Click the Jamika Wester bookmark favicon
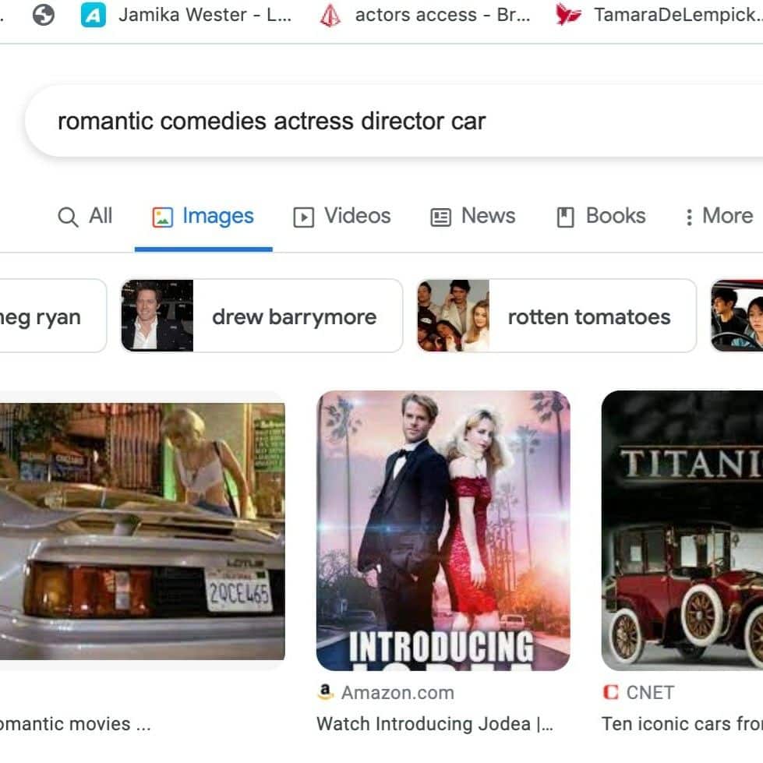 tap(93, 15)
